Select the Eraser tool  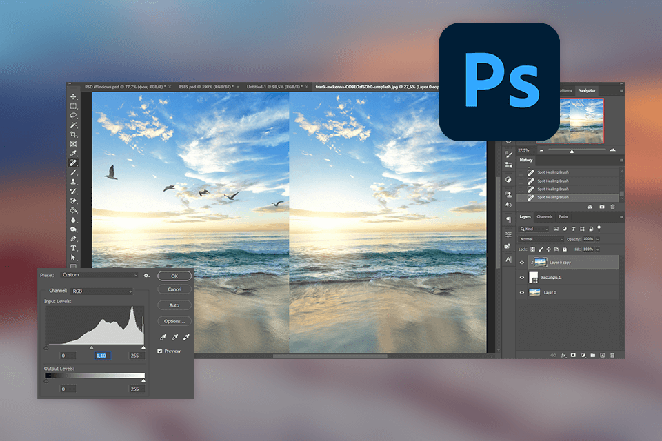74,201
